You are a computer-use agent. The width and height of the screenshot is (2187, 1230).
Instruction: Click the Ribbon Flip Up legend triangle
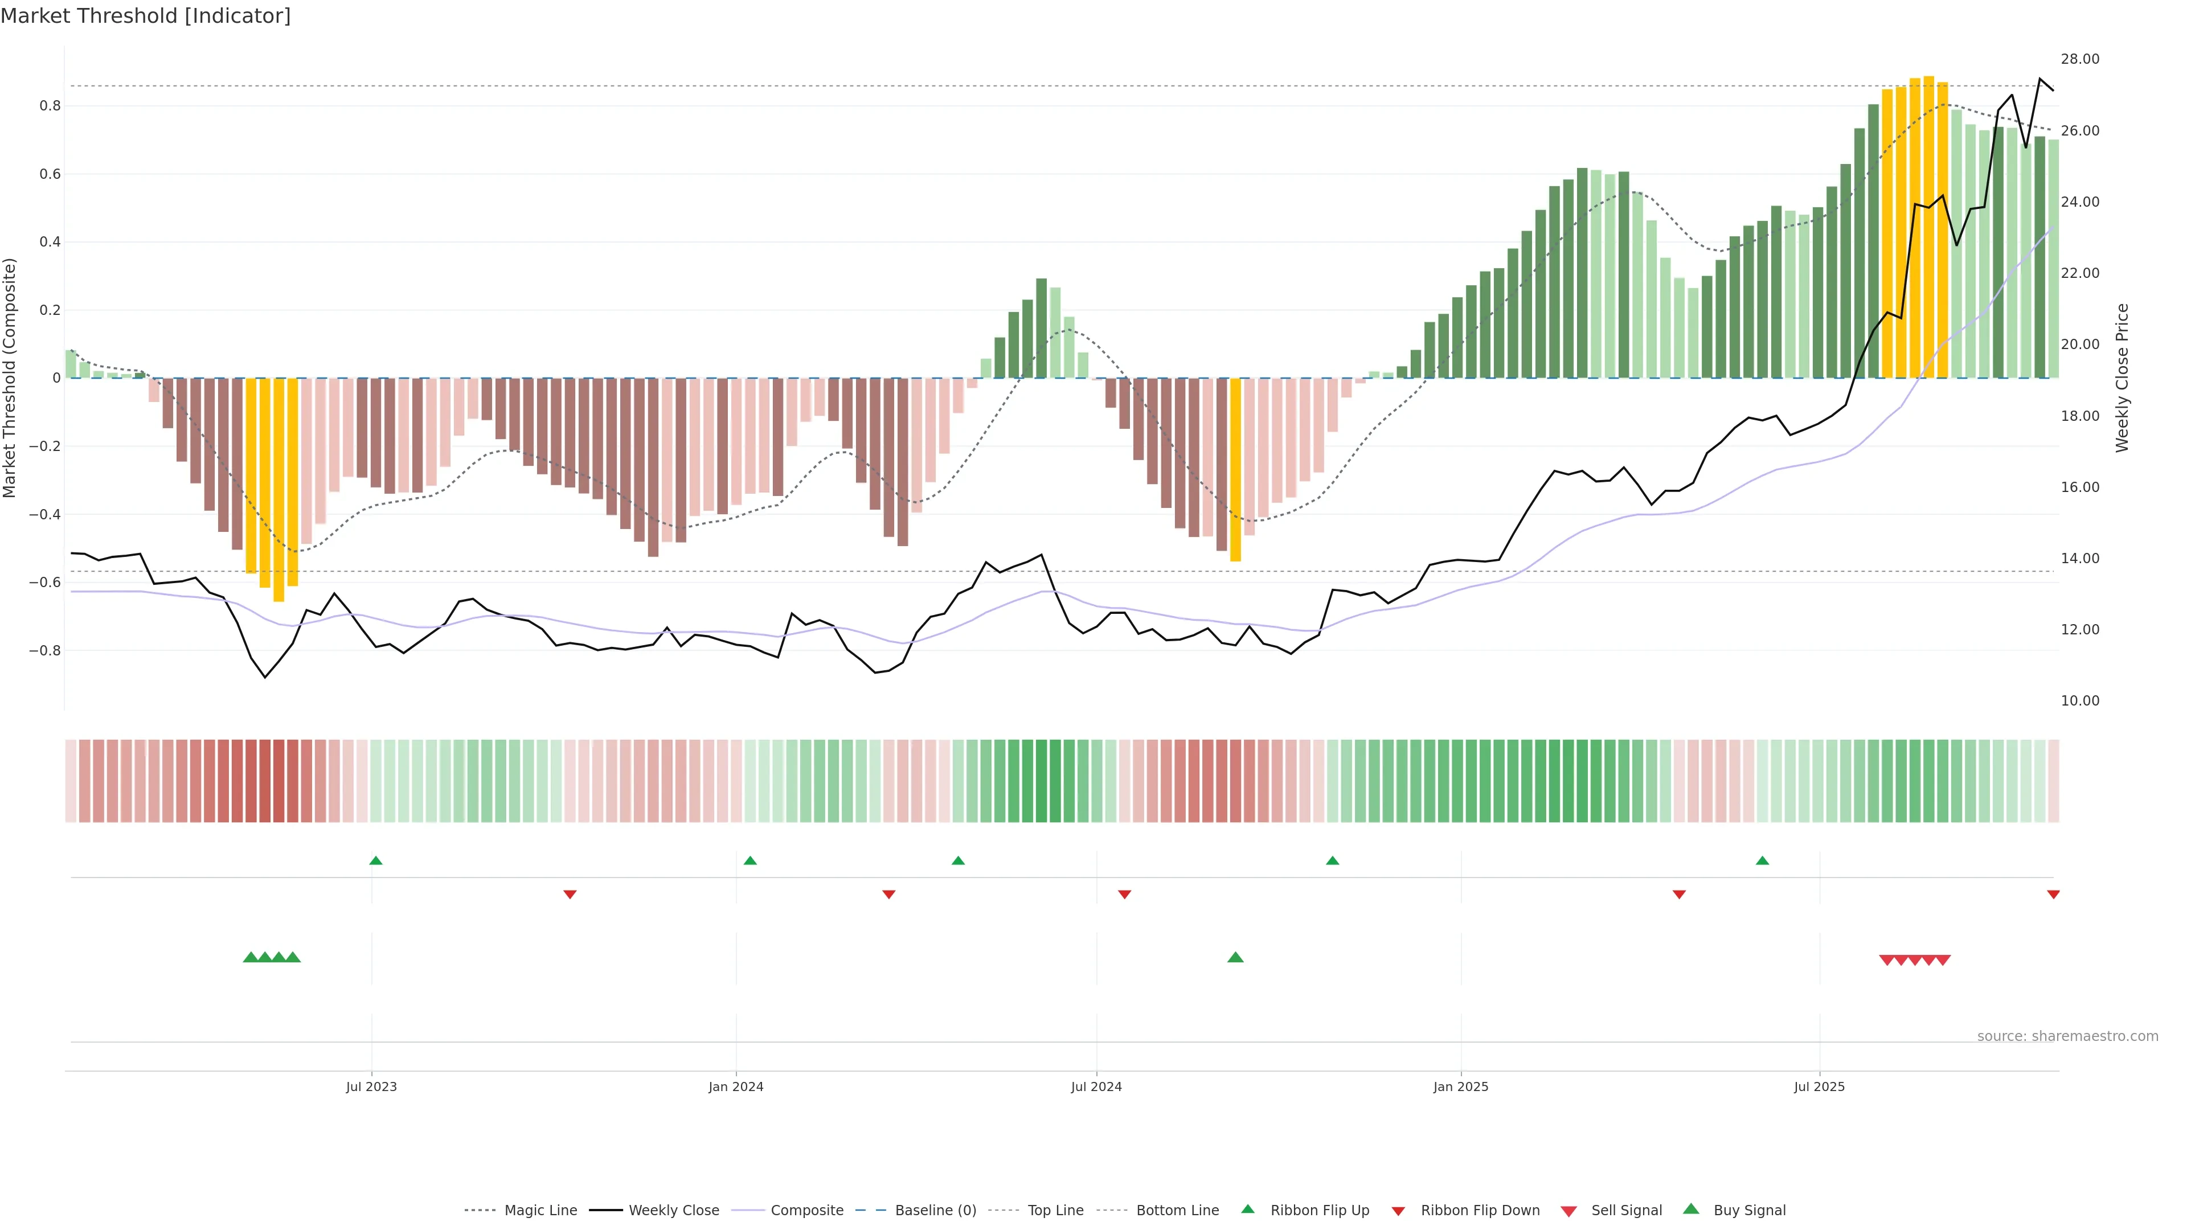click(x=1247, y=1209)
